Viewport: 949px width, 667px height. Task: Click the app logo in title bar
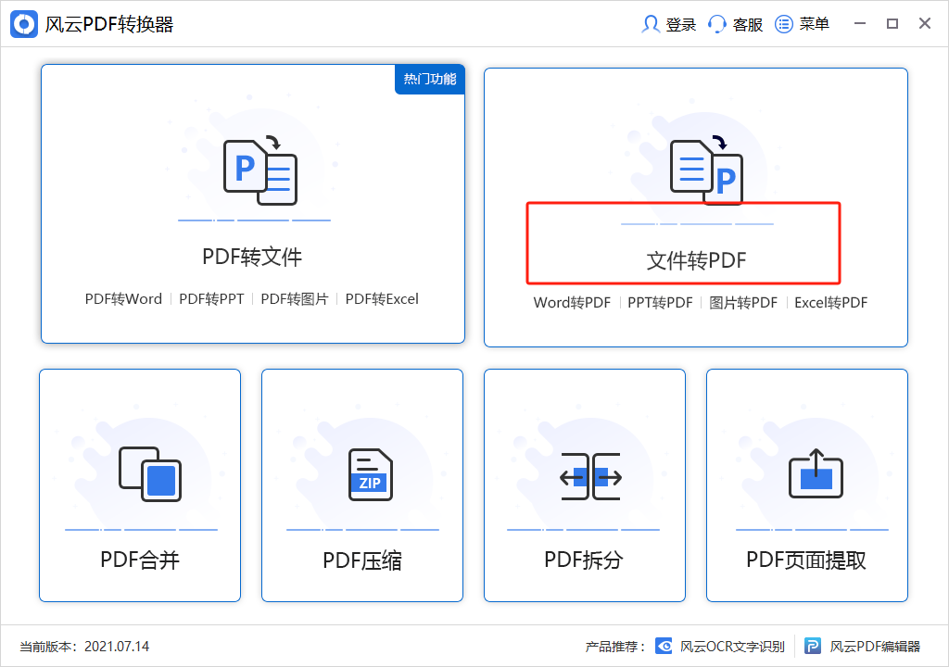click(x=26, y=23)
